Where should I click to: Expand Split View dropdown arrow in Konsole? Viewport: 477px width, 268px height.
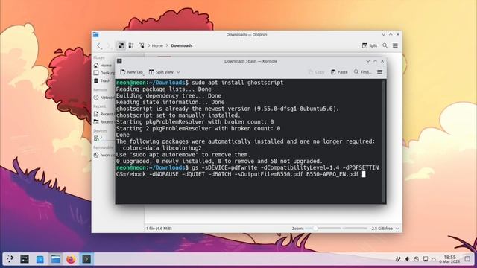[178, 72]
